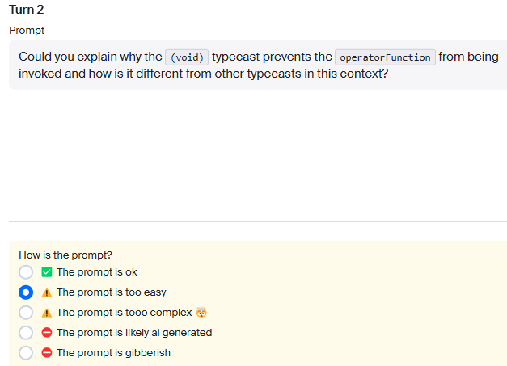Screen dimensions: 507x366
Task: Select the "The prompt is ok" radio button
Action: (x=26, y=272)
